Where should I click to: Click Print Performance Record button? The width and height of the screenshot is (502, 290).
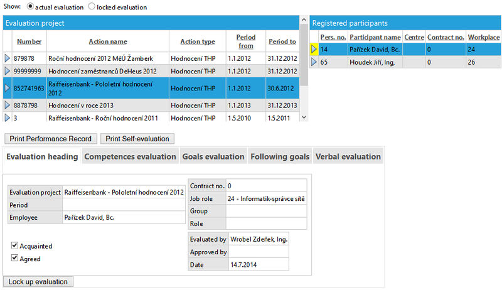pyautogui.click(x=51, y=139)
